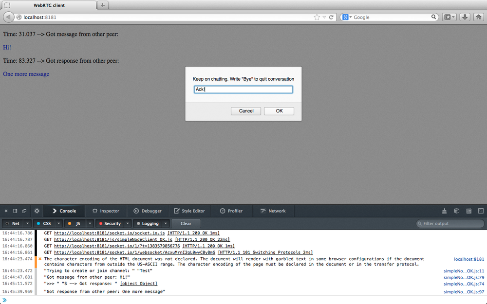Expand the Net filter dropdown arrow
This screenshot has height=304, width=487.
(x=27, y=223)
